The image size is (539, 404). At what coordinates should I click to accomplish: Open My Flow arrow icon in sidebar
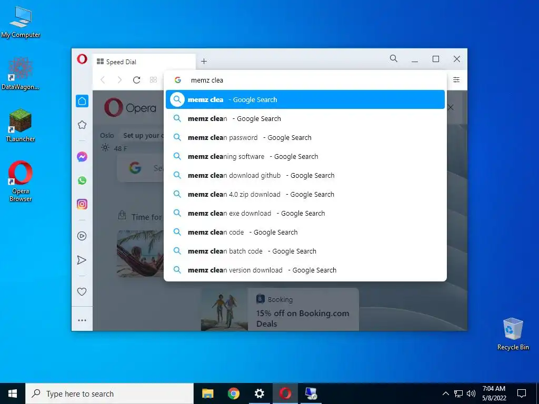82,260
